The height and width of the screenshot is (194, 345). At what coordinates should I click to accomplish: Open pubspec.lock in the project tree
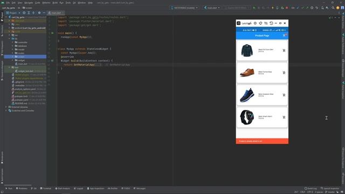[21, 96]
